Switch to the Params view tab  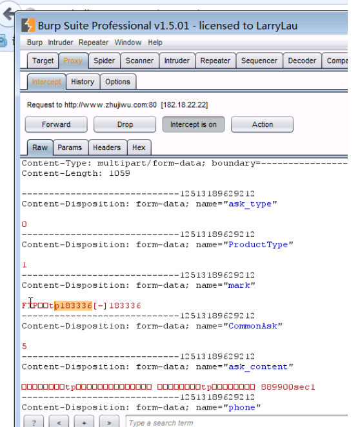pyautogui.click(x=70, y=147)
